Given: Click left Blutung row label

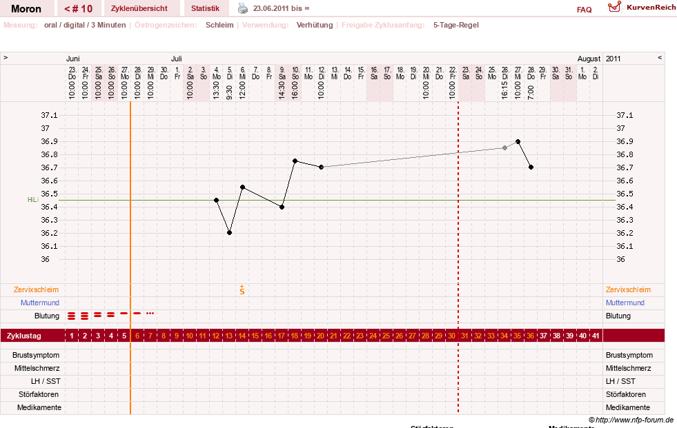Looking at the screenshot, I should (x=47, y=316).
